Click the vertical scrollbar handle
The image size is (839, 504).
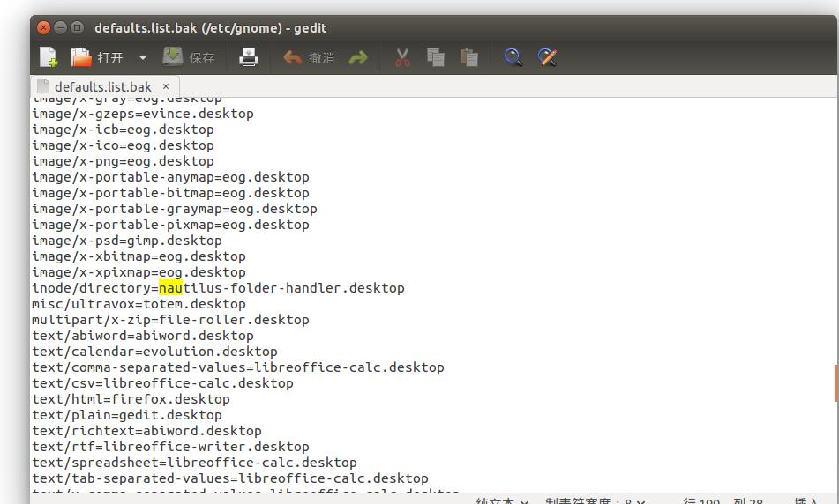click(835, 383)
